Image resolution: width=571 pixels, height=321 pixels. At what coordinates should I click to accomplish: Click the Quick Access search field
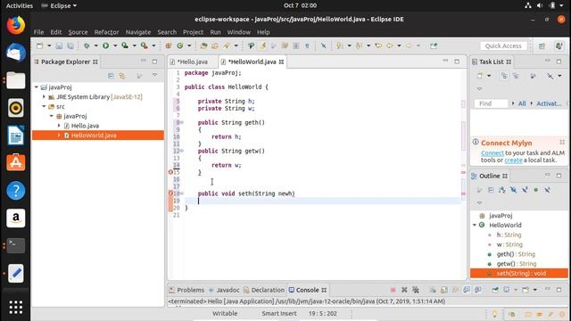(503, 45)
